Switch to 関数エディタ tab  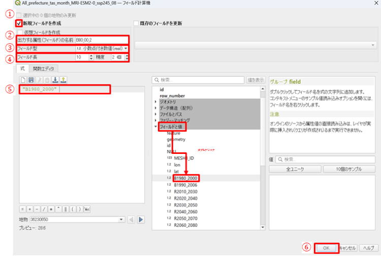[x=44, y=69]
